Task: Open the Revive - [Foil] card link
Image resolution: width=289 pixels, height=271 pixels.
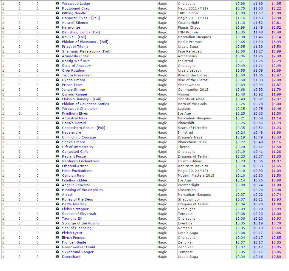Action: 74,37
